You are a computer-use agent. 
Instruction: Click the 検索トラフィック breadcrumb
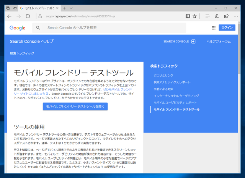[22, 53]
